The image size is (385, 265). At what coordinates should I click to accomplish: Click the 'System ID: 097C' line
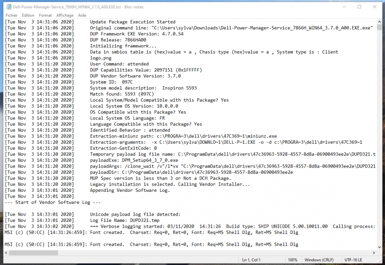point(111,82)
